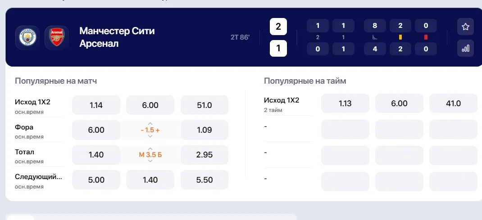Click the Manchester City club logo
The height and width of the screenshot is (220, 482).
click(27, 38)
